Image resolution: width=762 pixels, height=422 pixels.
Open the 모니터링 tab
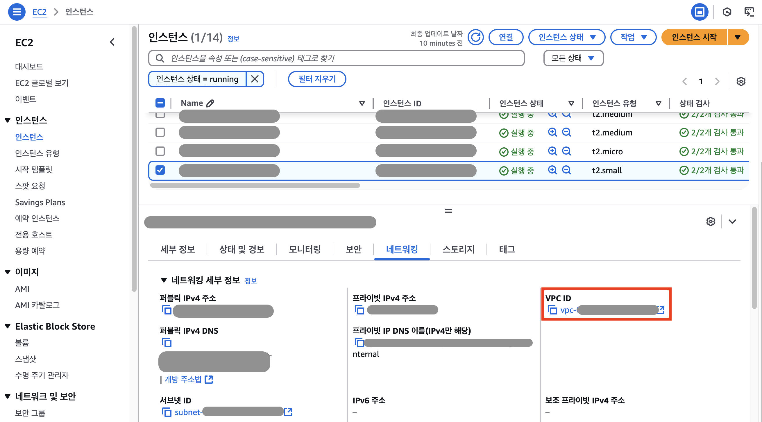point(305,249)
